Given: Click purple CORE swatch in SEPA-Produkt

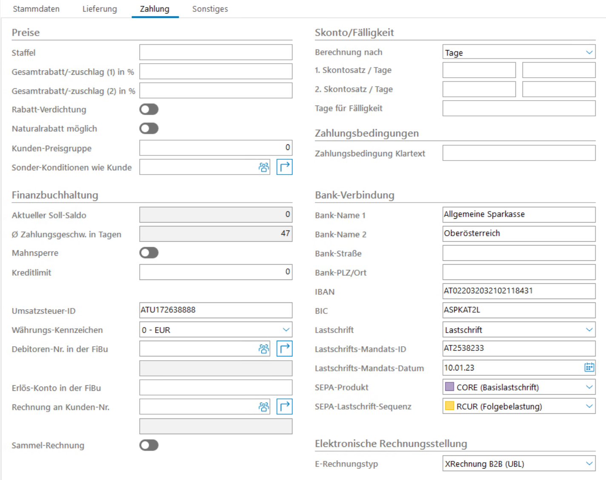Looking at the screenshot, I should pos(449,387).
